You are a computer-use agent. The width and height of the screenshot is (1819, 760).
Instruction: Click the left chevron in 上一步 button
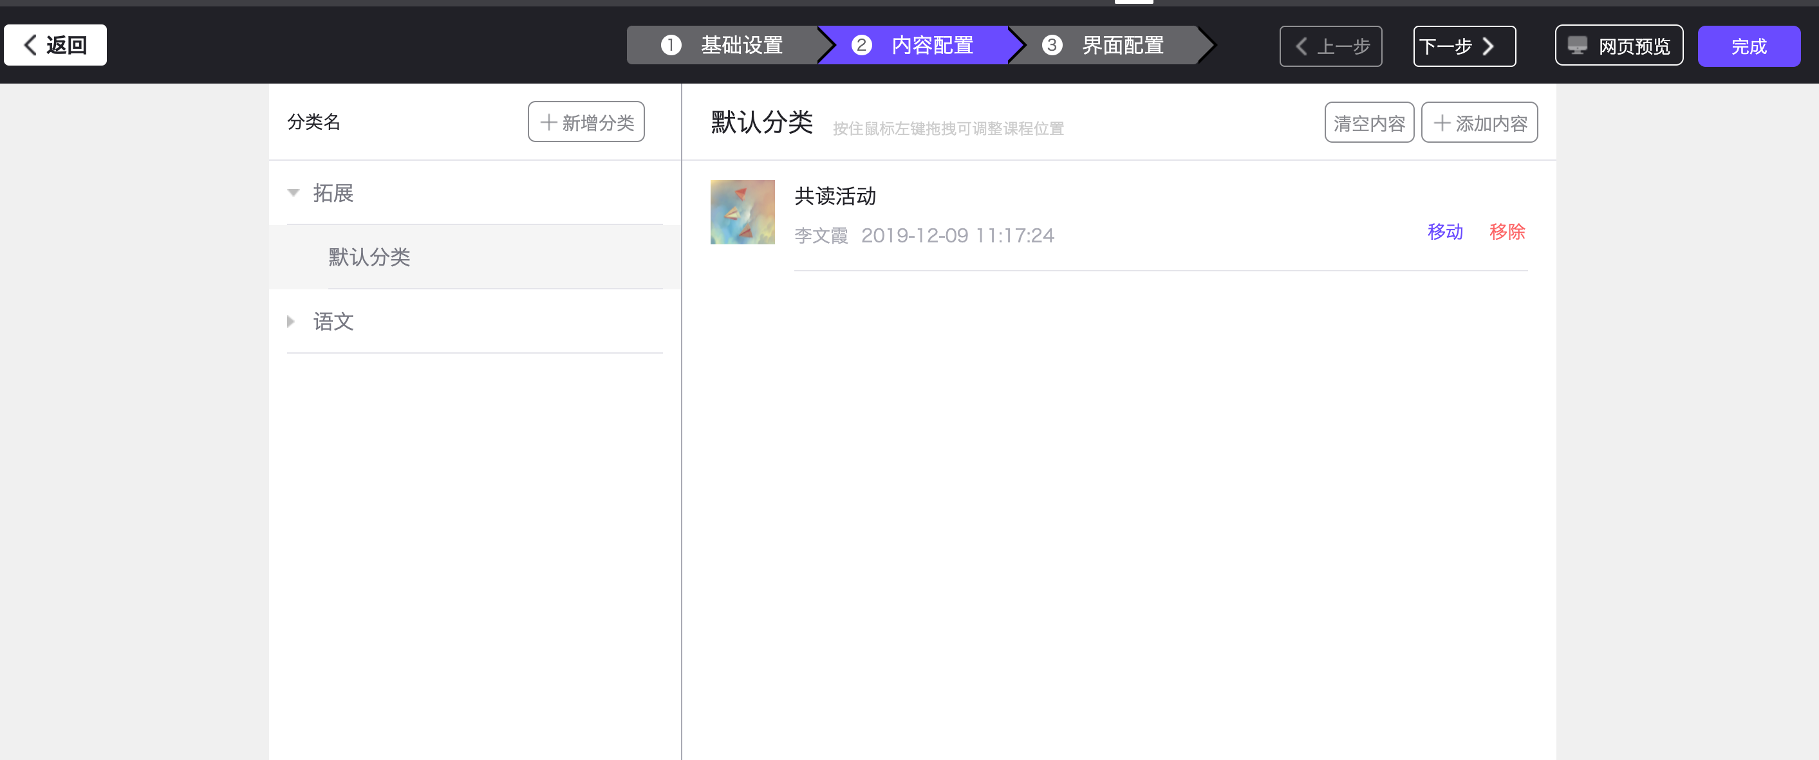click(1301, 46)
